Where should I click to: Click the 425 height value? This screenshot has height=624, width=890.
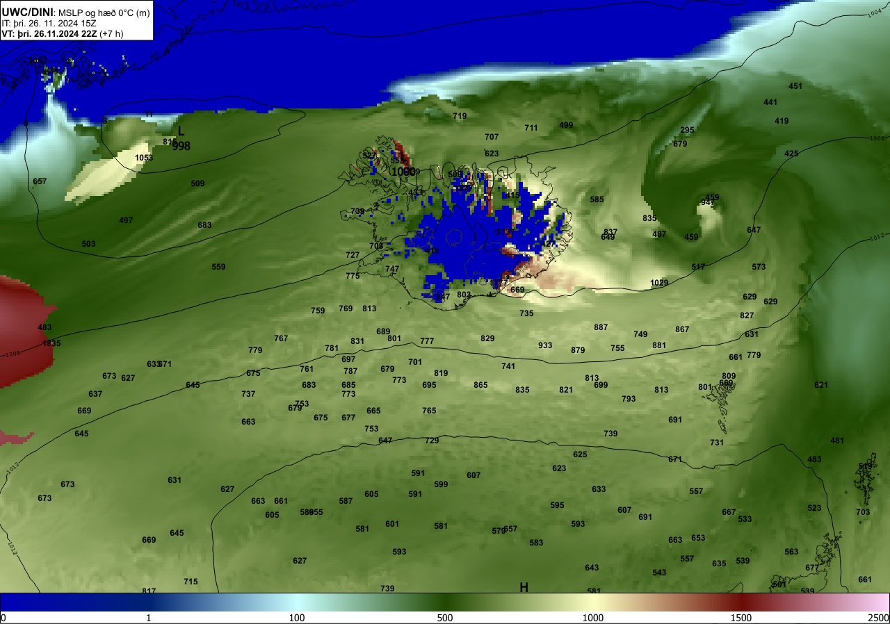(x=791, y=154)
